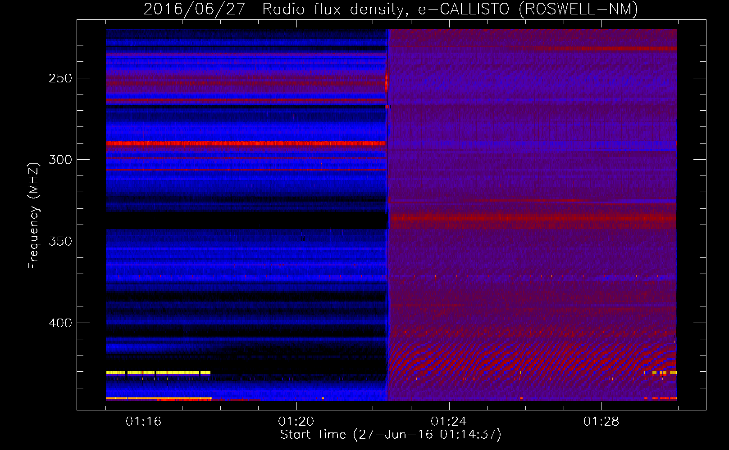Click the bright red band near 290 MHz
The image size is (729, 450).
click(x=246, y=144)
